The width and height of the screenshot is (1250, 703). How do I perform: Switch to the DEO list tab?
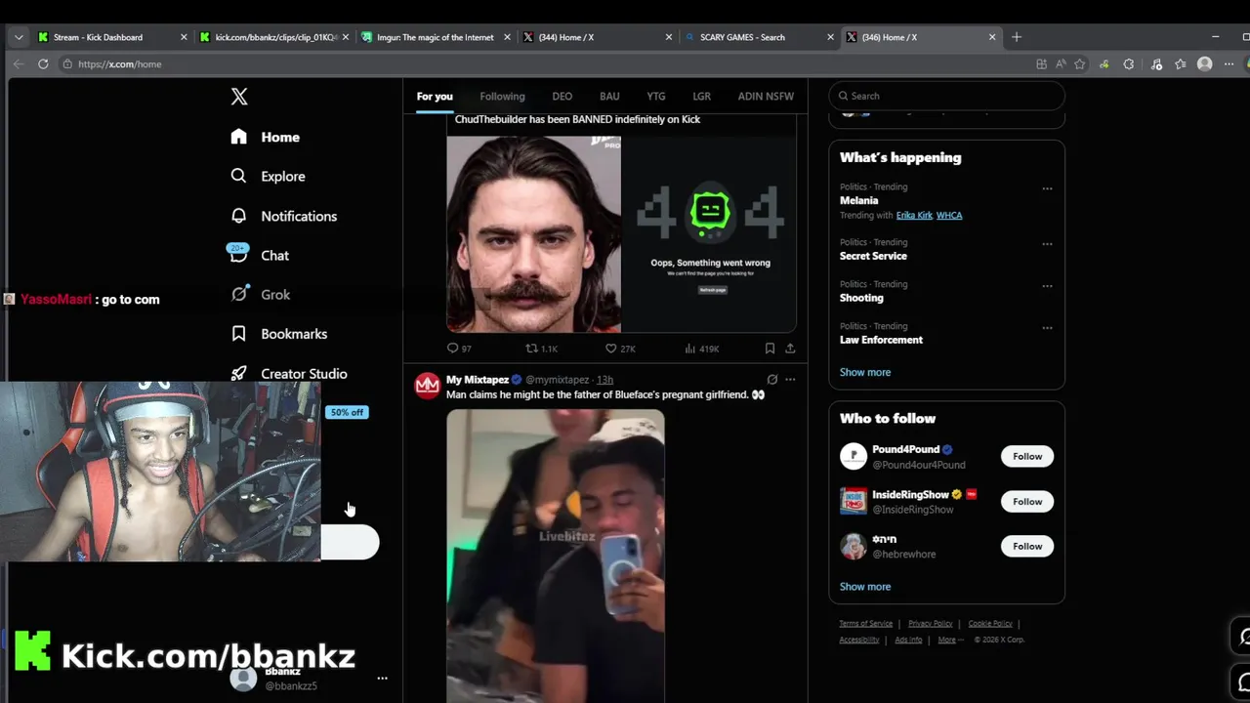pyautogui.click(x=562, y=97)
